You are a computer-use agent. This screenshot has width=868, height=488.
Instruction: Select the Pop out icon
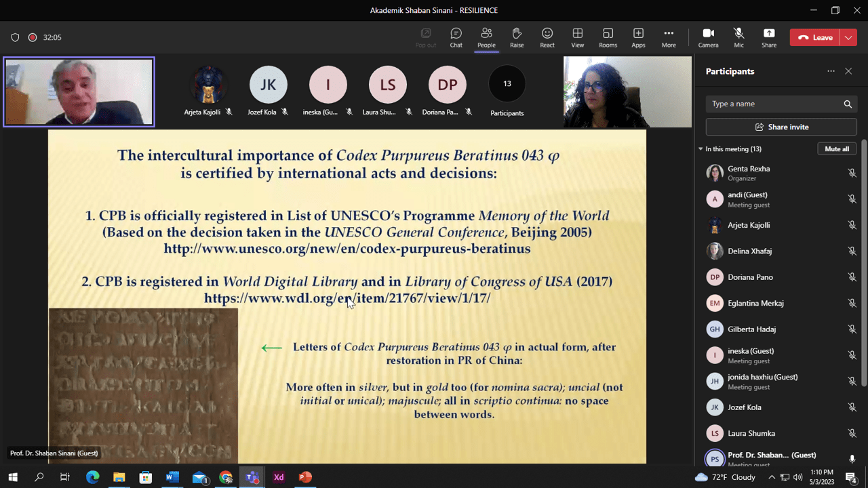coord(425,37)
